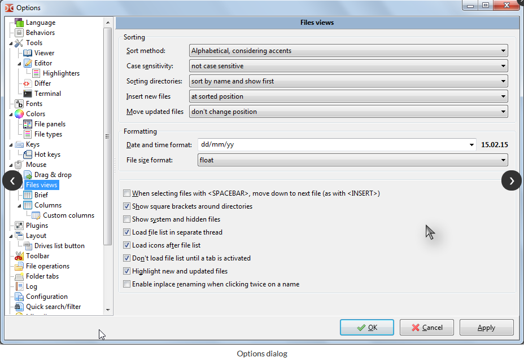
Task: Click the Columns icon
Action: (28, 205)
